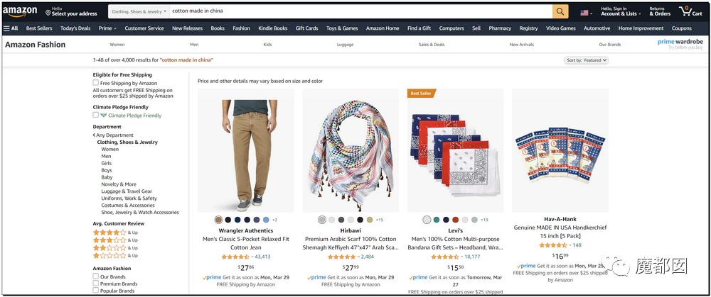
Task: Toggle Climate Pledge Friendly checkbox
Action: pyautogui.click(x=96, y=115)
